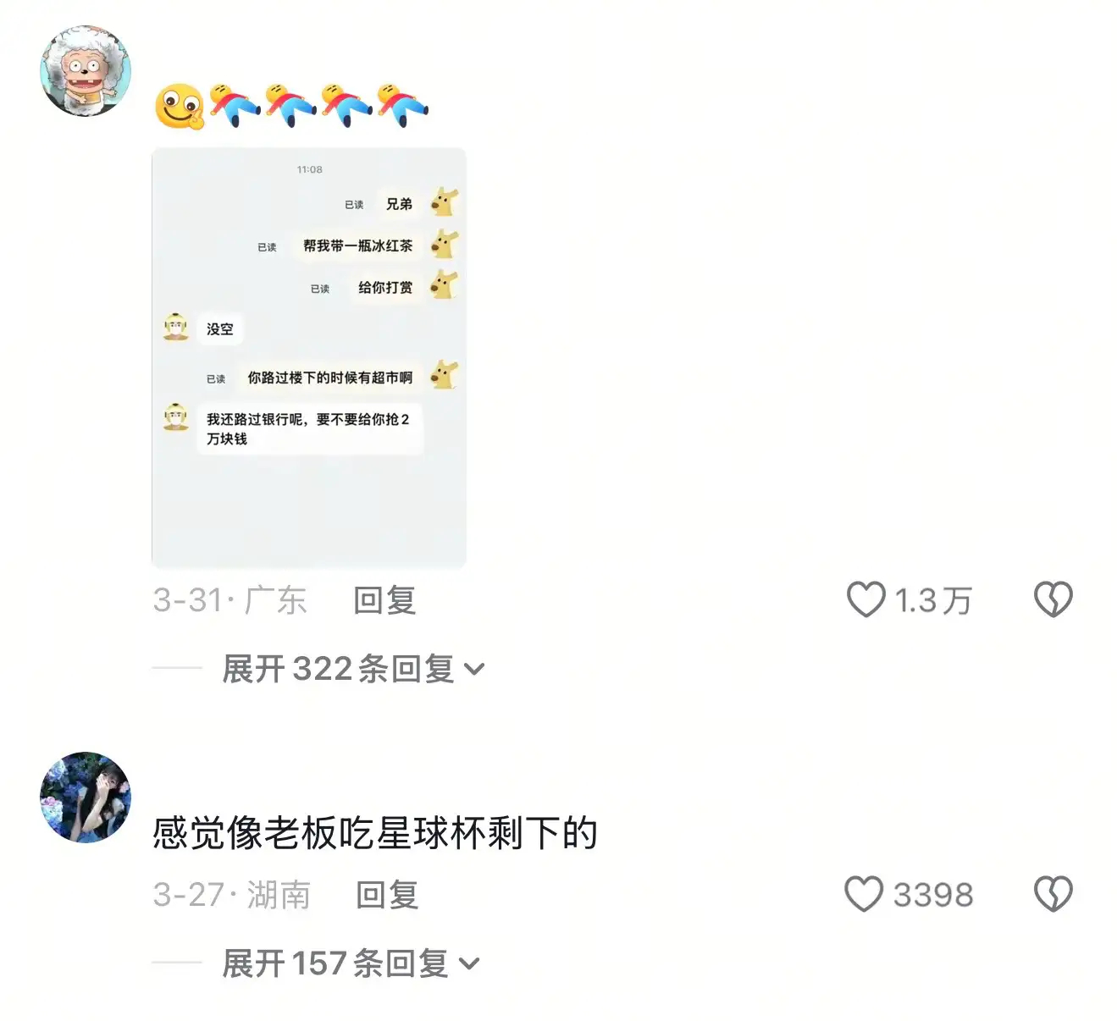The image size is (1117, 1021).
Task: Tap the 3398 like count number
Action: coord(933,895)
